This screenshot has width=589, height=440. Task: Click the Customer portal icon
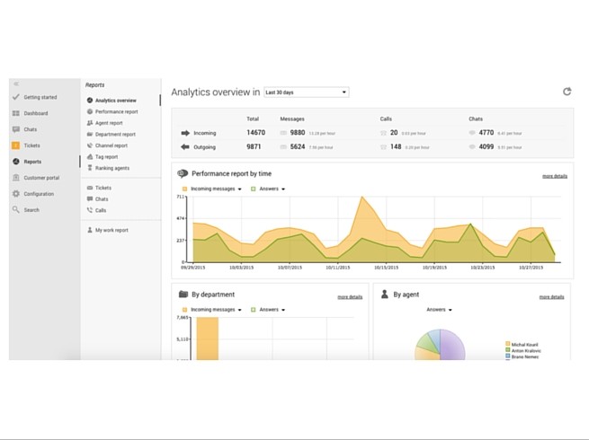coord(16,178)
